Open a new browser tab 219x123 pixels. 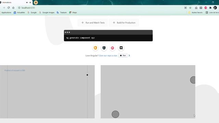click(36, 2)
